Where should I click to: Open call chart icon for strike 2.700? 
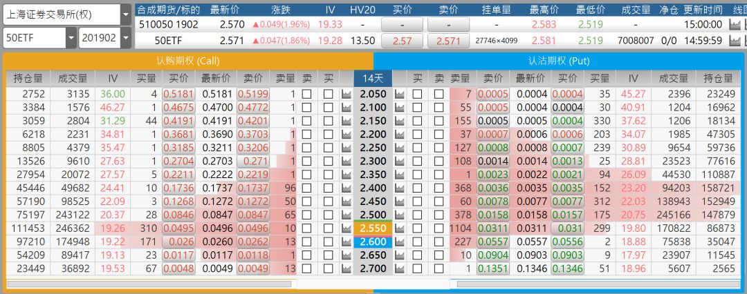point(347,268)
